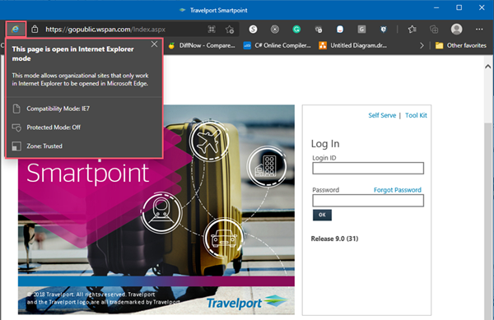Close the Internet Explorer mode popup
Image resolution: width=494 pixels, height=320 pixels.
[x=154, y=44]
